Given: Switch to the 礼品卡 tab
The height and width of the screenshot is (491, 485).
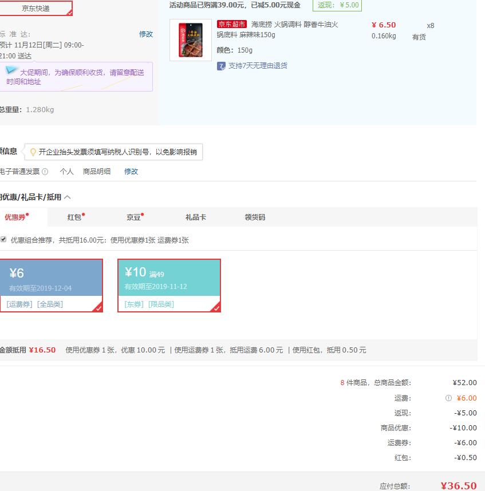Looking at the screenshot, I should click(x=196, y=217).
